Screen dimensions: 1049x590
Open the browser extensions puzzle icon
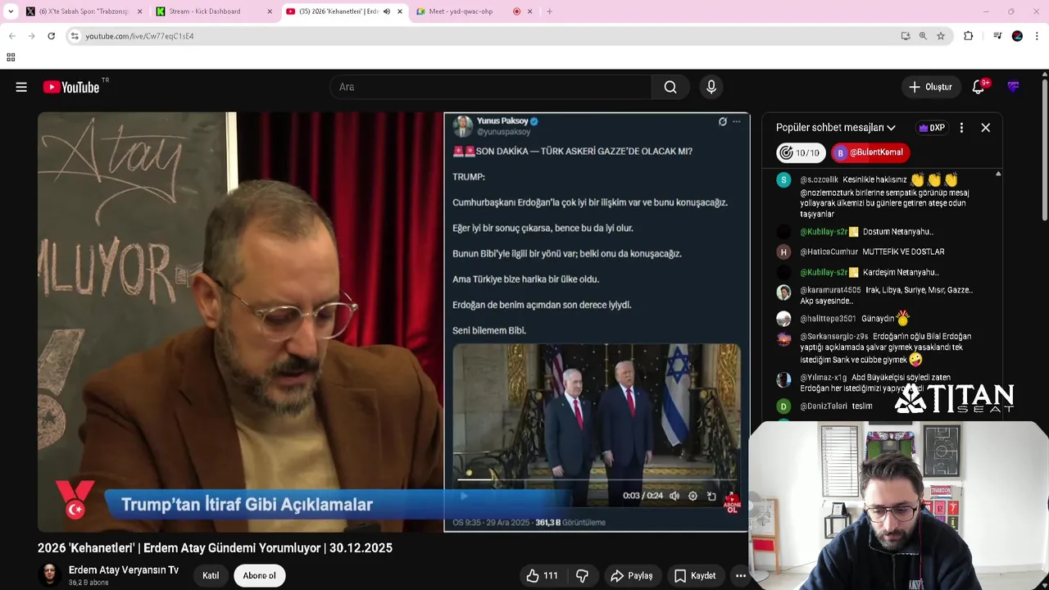(x=969, y=36)
